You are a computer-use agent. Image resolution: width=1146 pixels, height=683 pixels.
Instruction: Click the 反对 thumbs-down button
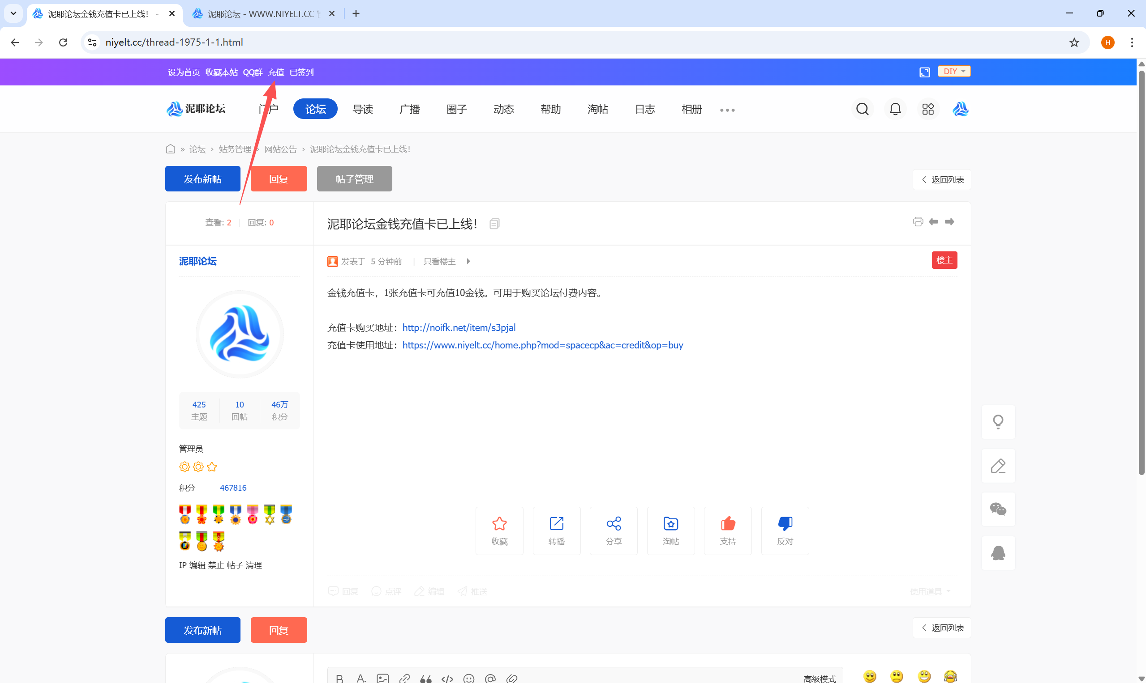pos(785,530)
